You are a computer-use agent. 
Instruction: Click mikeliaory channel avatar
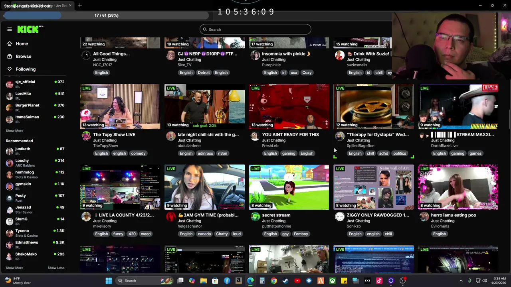coord(86,216)
